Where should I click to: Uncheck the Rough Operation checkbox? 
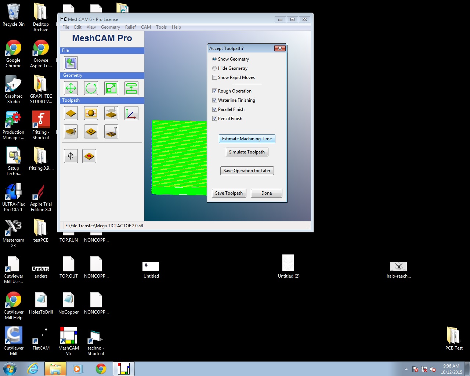[x=214, y=91]
